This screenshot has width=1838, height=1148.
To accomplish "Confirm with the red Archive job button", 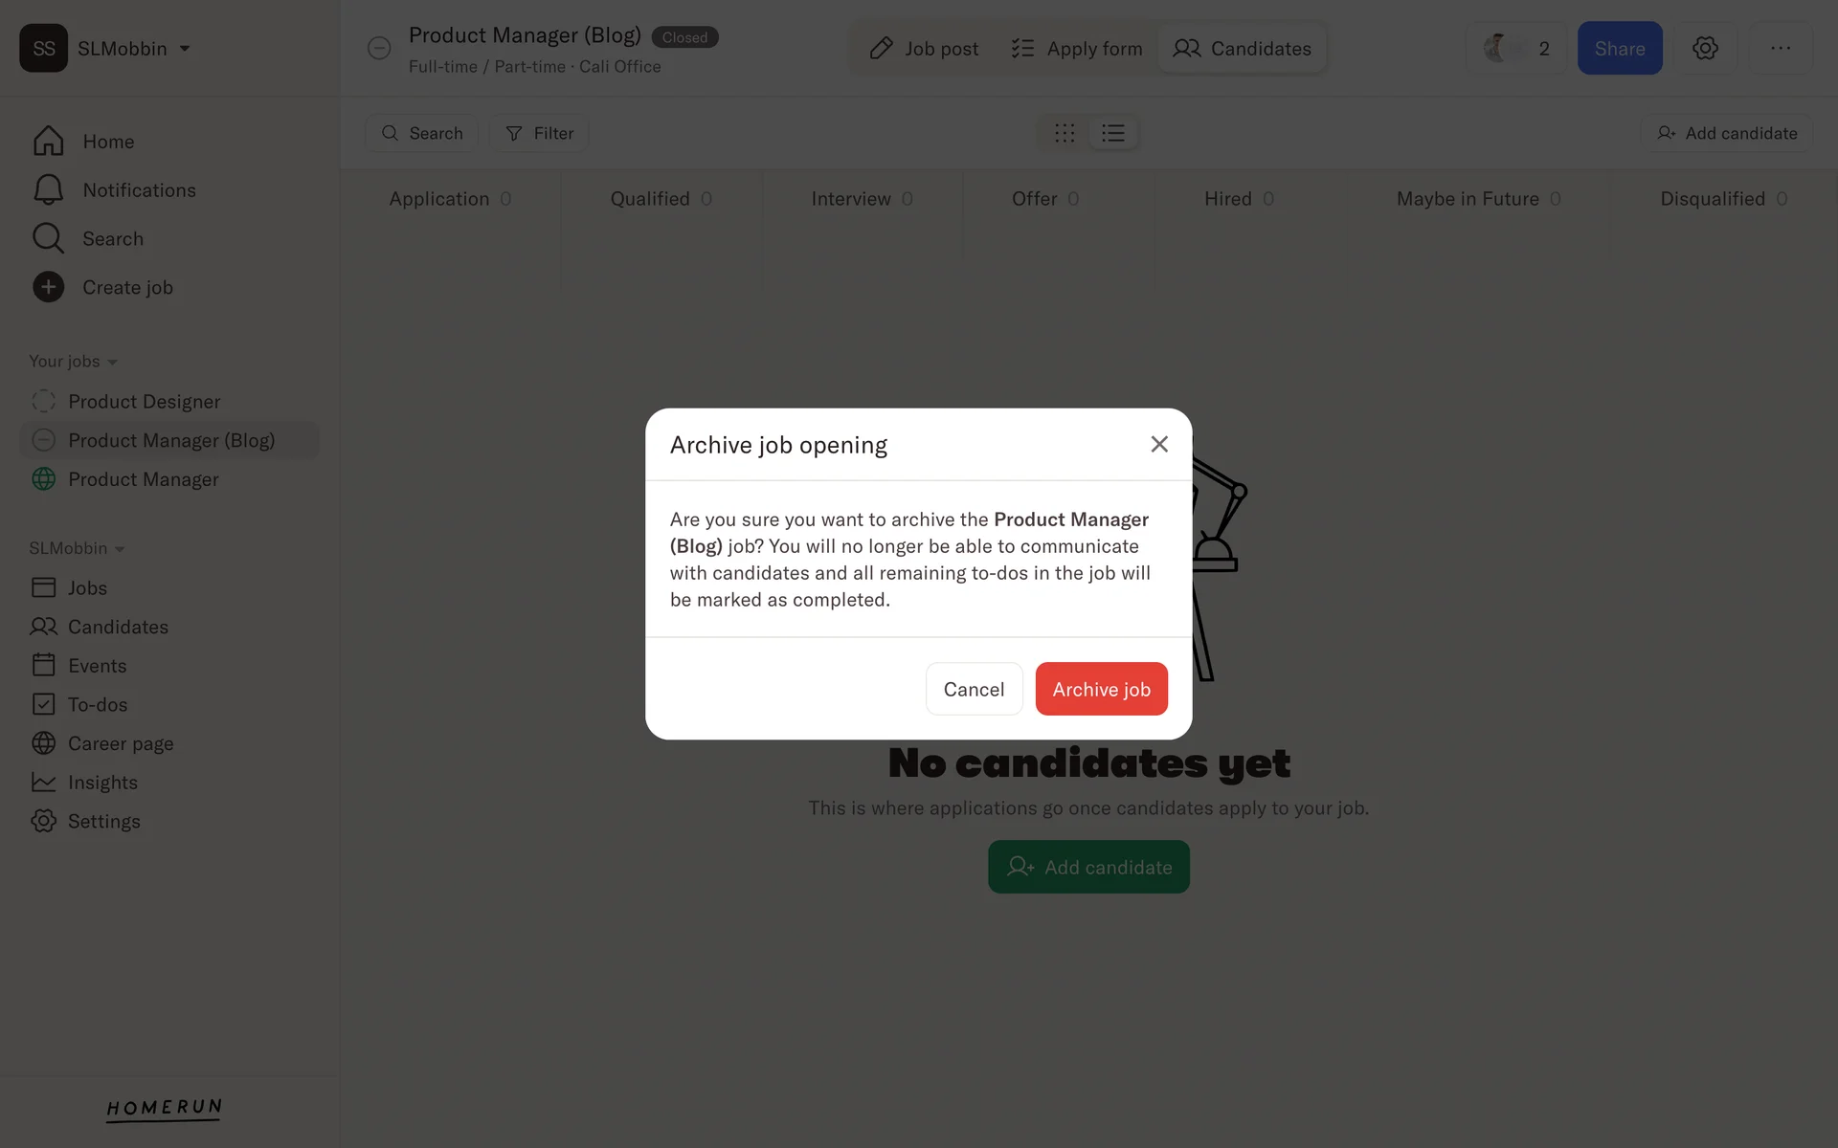I will pos(1101,689).
